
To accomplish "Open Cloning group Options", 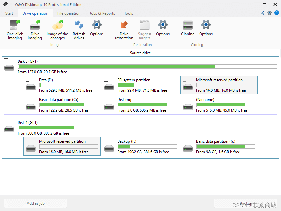I will (206, 28).
